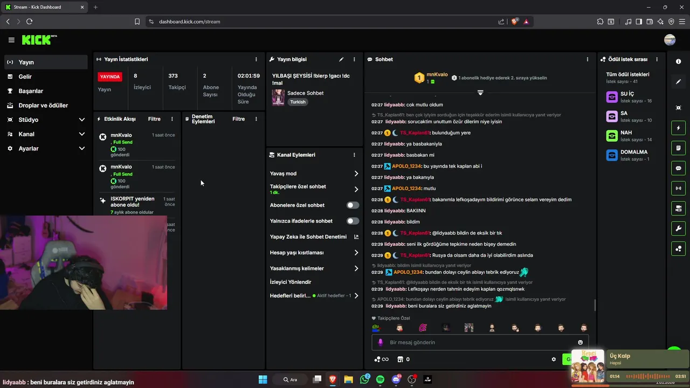Click the pink OE emote in chat

click(423, 328)
